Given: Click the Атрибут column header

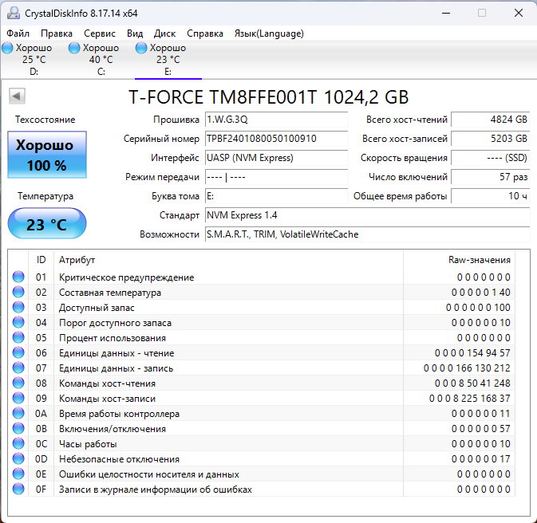Looking at the screenshot, I should pos(228,260).
